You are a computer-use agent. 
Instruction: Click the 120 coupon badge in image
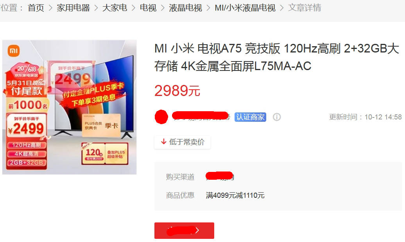pyautogui.click(x=105, y=154)
